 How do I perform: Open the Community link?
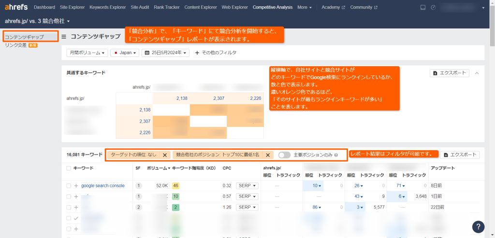click(361, 7)
